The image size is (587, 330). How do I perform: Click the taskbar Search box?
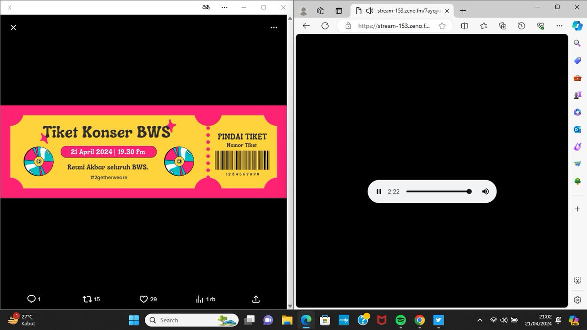tap(193, 320)
